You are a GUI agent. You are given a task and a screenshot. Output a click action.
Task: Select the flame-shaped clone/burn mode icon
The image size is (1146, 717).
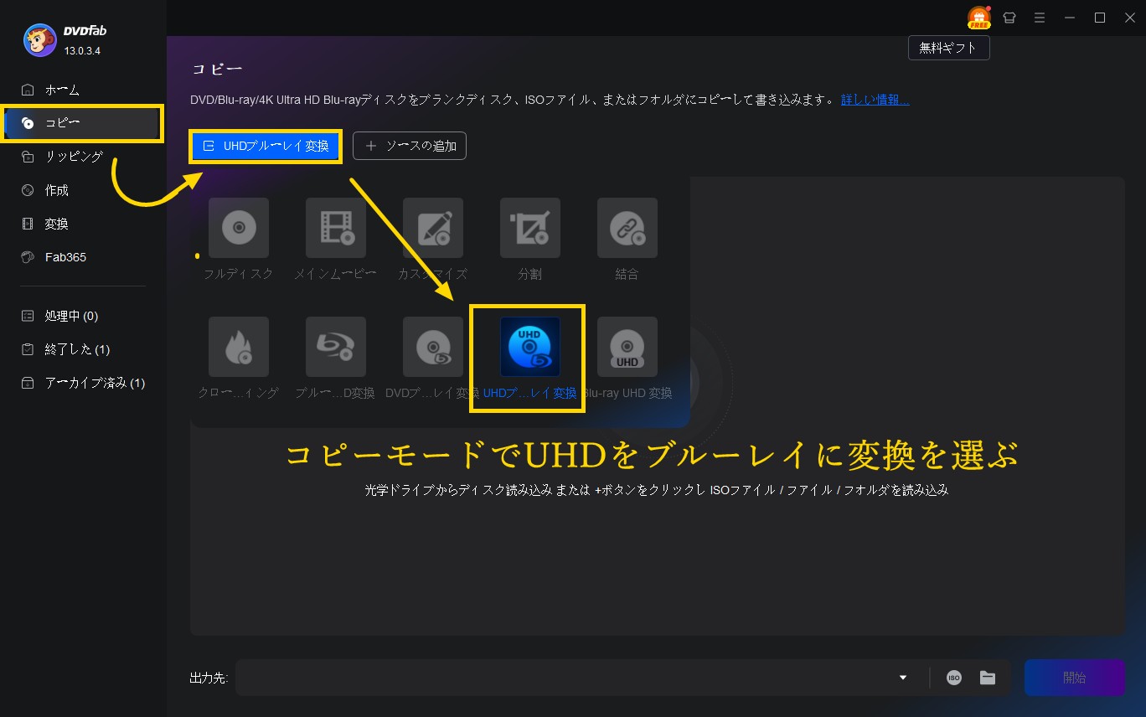coord(239,347)
